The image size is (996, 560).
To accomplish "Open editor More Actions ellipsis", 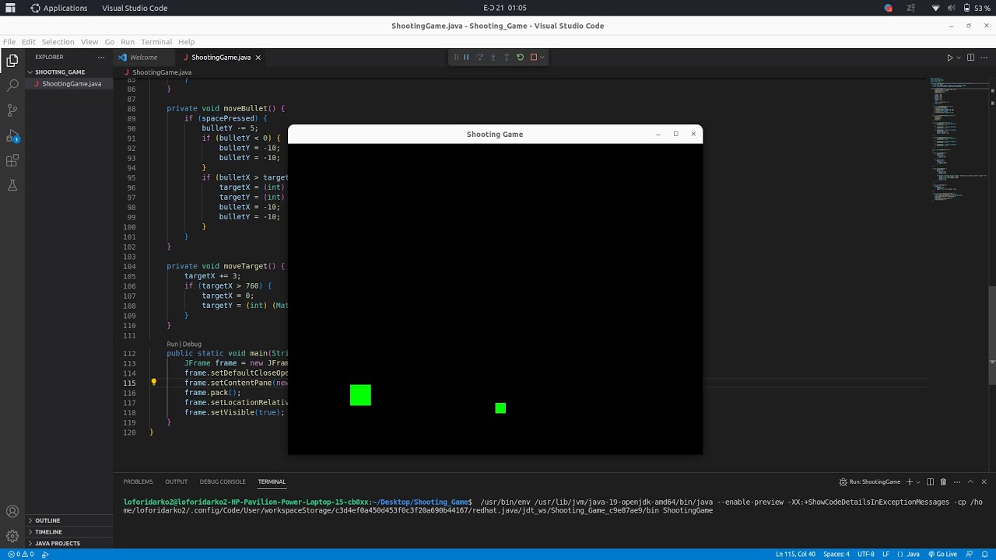I will [984, 58].
